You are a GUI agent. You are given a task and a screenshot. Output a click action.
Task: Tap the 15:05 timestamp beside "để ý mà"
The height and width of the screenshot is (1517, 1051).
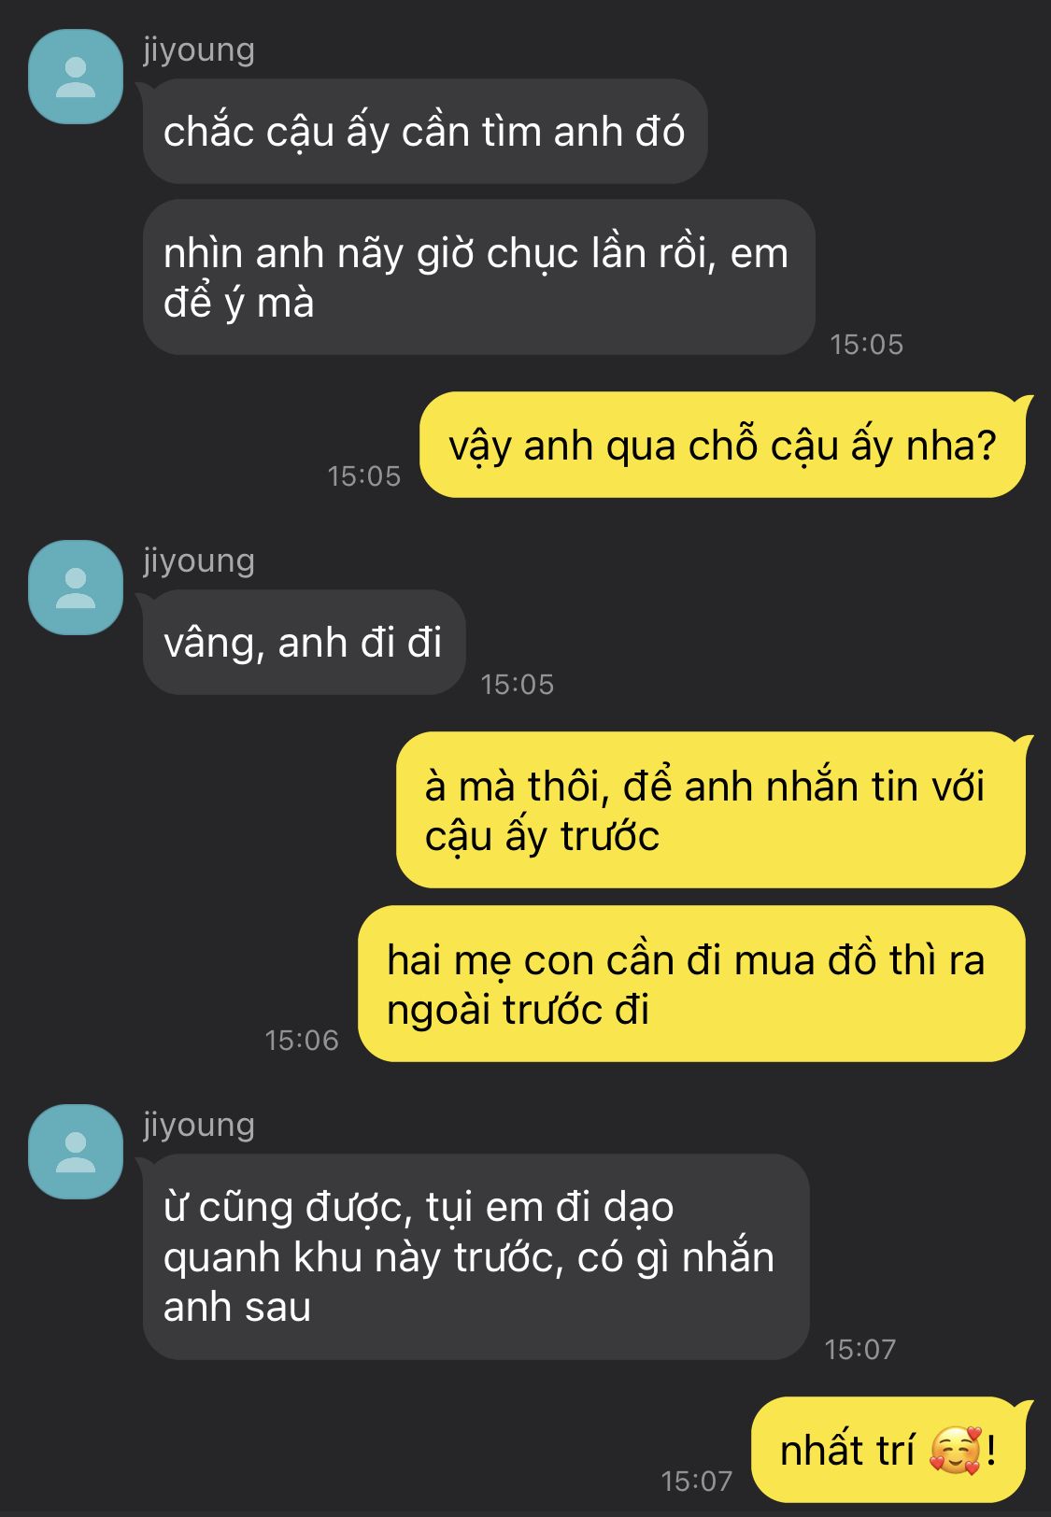[867, 345]
